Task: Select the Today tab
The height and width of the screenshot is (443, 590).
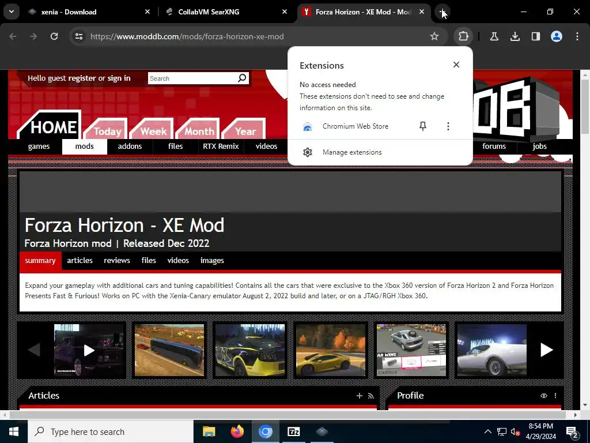Action: point(106,130)
